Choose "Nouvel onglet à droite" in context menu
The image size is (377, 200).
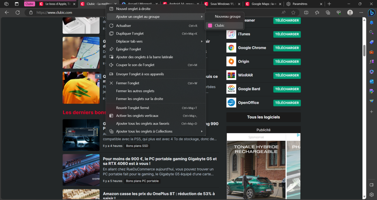coord(156,9)
